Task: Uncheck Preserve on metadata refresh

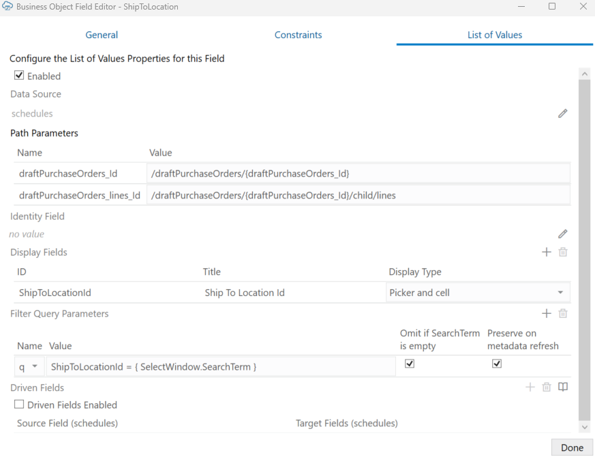Action: tap(497, 363)
